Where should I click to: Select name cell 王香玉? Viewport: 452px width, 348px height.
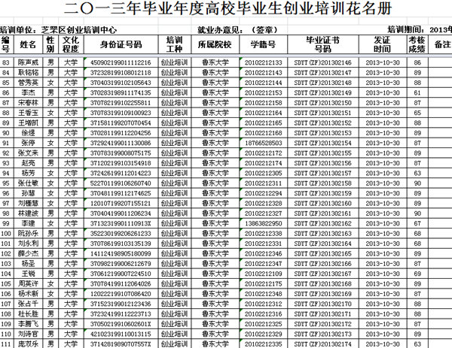tap(29, 113)
